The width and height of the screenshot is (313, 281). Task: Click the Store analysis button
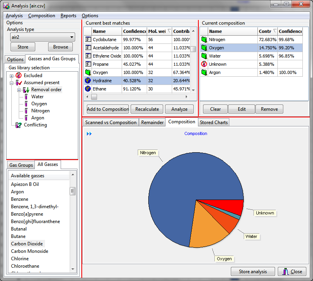(x=252, y=272)
